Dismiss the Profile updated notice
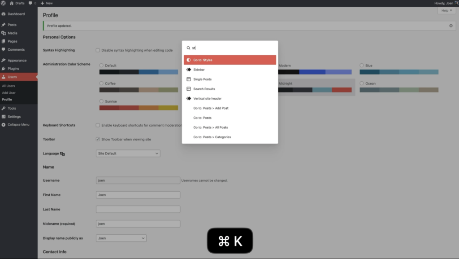Screen dimensions: 459x259 (x=451, y=26)
